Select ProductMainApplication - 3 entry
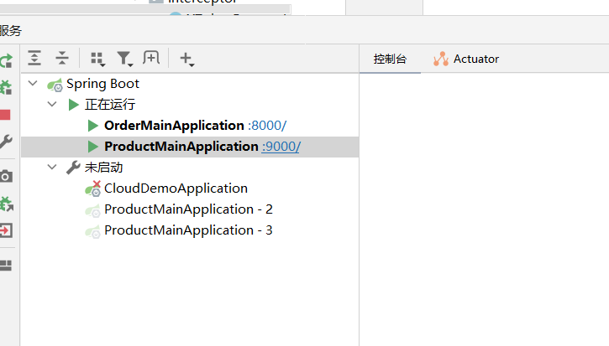This screenshot has height=346, width=609. coord(188,230)
